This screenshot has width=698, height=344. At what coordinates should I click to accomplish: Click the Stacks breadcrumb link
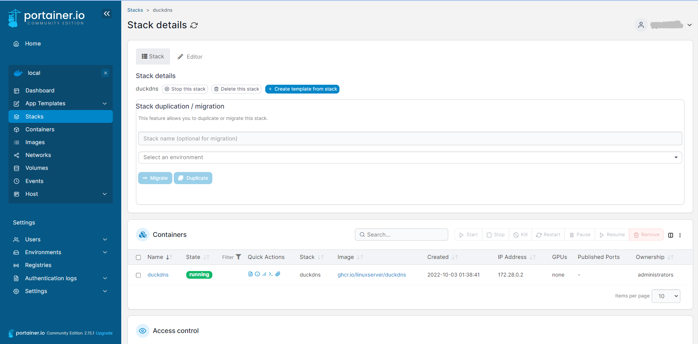135,10
